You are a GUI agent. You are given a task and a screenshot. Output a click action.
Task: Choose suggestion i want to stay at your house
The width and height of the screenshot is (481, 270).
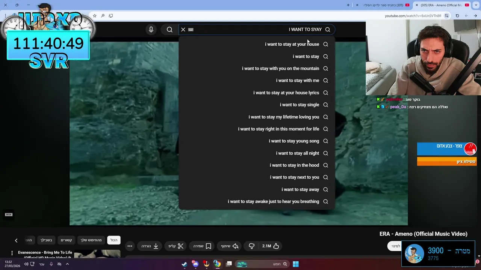[257, 44]
